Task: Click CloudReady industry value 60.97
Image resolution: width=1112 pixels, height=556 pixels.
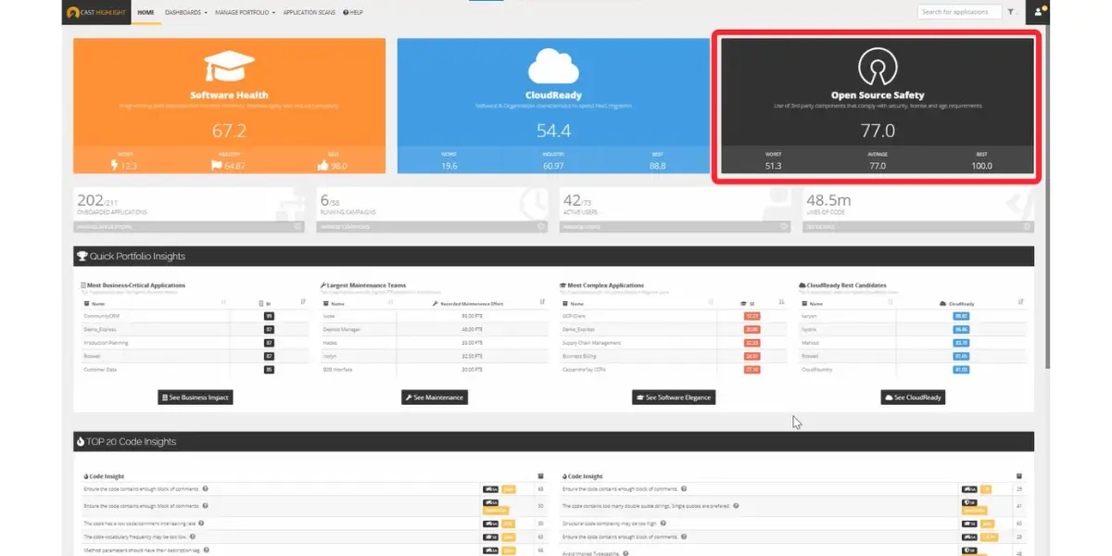Action: (553, 166)
